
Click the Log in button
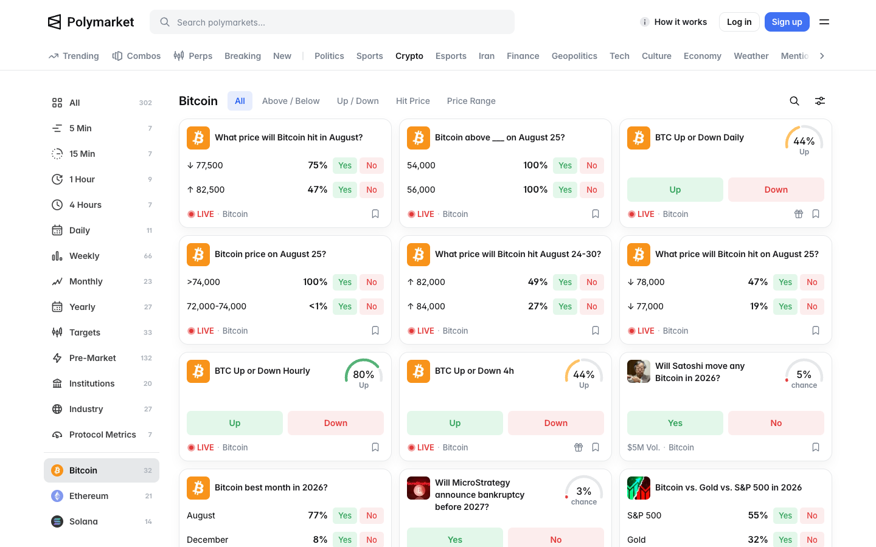click(739, 22)
